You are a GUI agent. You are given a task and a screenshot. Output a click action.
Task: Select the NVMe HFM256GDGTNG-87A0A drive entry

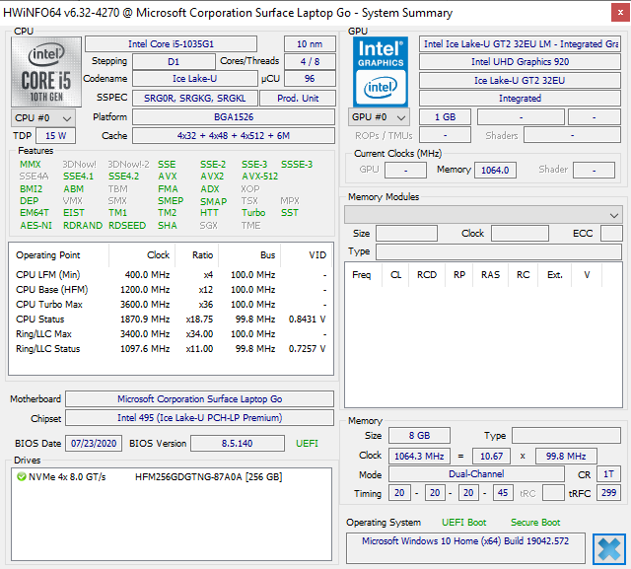pos(149,477)
